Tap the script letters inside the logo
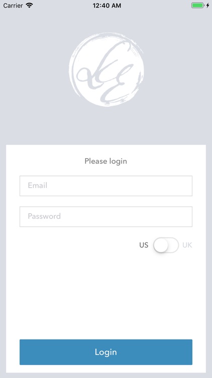This screenshot has height=378, width=212. pyautogui.click(x=106, y=71)
